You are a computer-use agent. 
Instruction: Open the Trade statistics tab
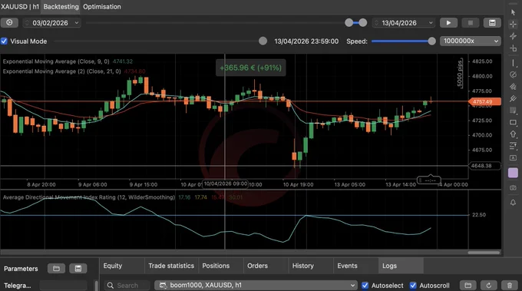pyautogui.click(x=171, y=266)
